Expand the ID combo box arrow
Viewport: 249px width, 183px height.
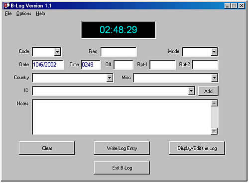tap(191, 91)
